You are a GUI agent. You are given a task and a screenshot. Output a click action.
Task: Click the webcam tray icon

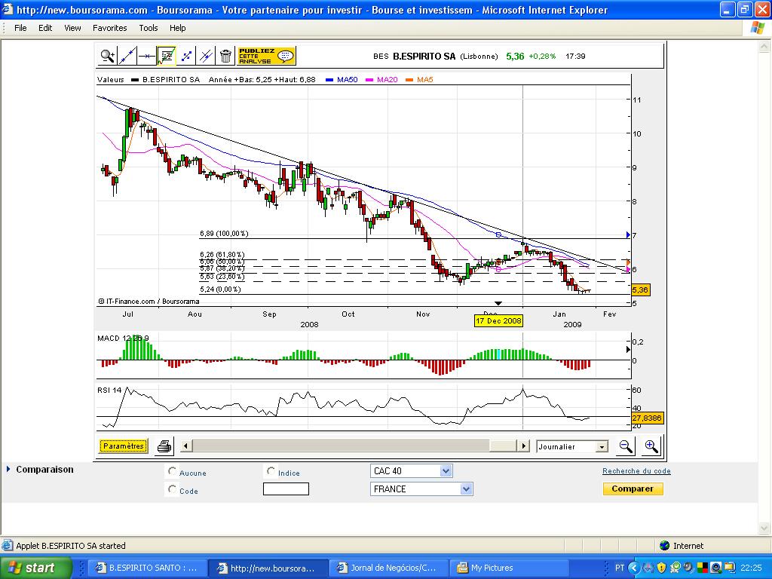point(716,568)
